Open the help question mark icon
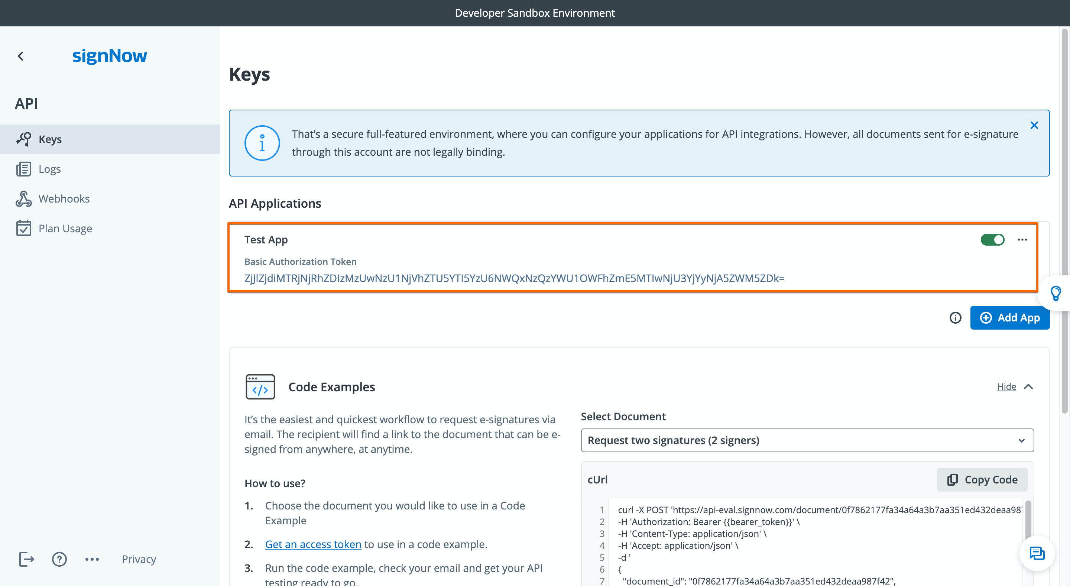 [x=59, y=559]
